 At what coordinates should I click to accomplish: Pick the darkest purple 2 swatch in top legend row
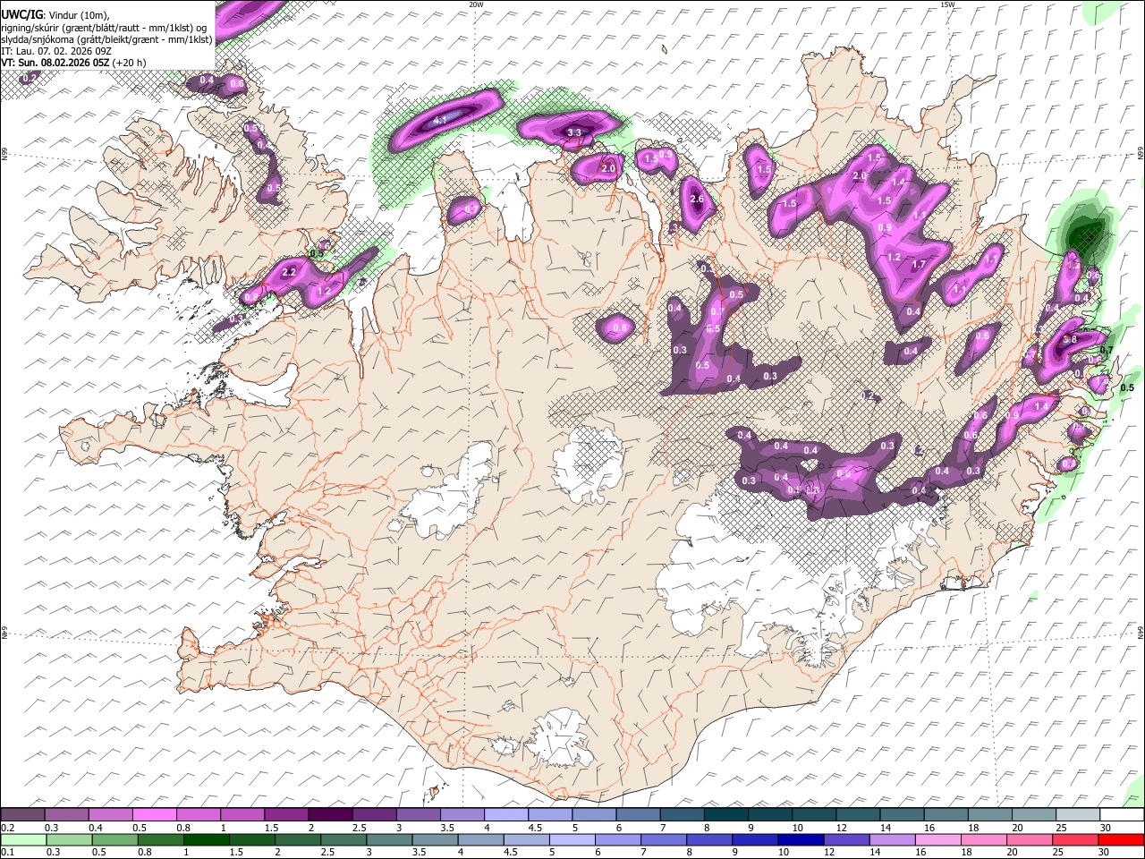pos(329,815)
